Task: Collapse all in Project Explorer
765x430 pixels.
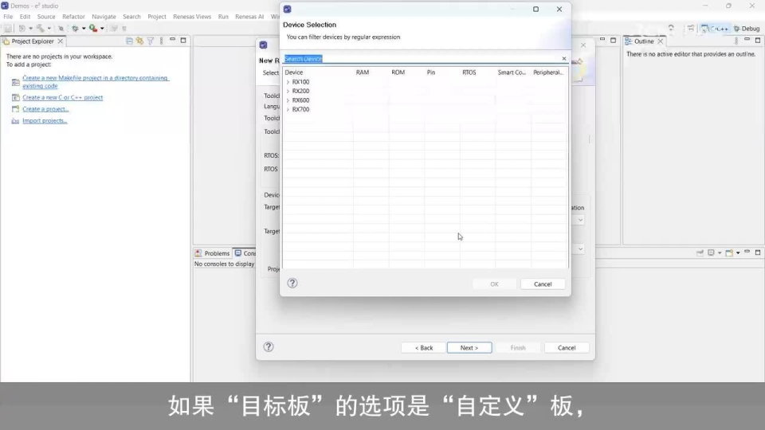Action: (x=129, y=41)
